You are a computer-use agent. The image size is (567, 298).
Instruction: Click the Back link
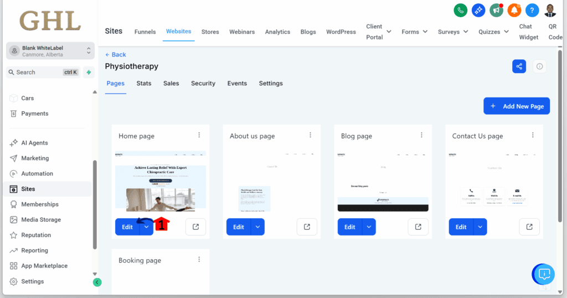click(115, 55)
